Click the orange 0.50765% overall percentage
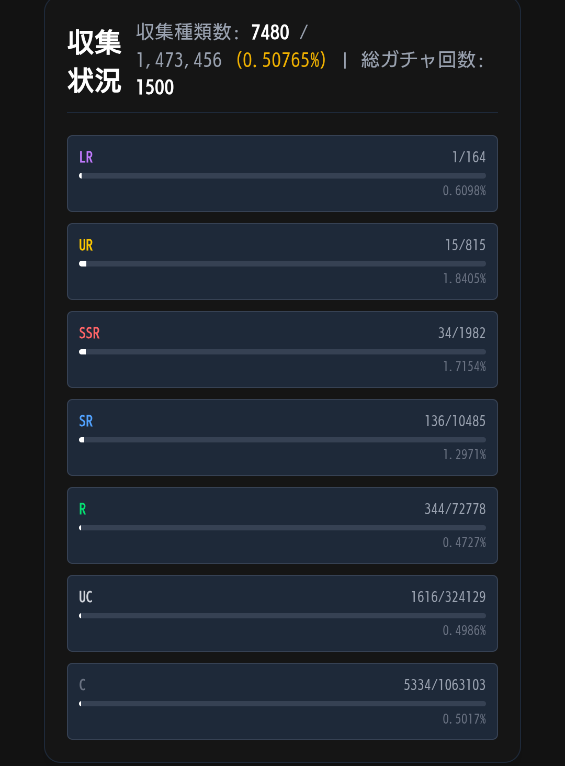Screen dimensions: 565x766 coord(281,60)
